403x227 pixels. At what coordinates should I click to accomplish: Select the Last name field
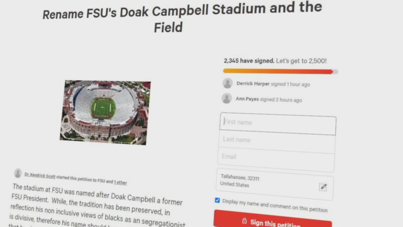[x=276, y=141]
